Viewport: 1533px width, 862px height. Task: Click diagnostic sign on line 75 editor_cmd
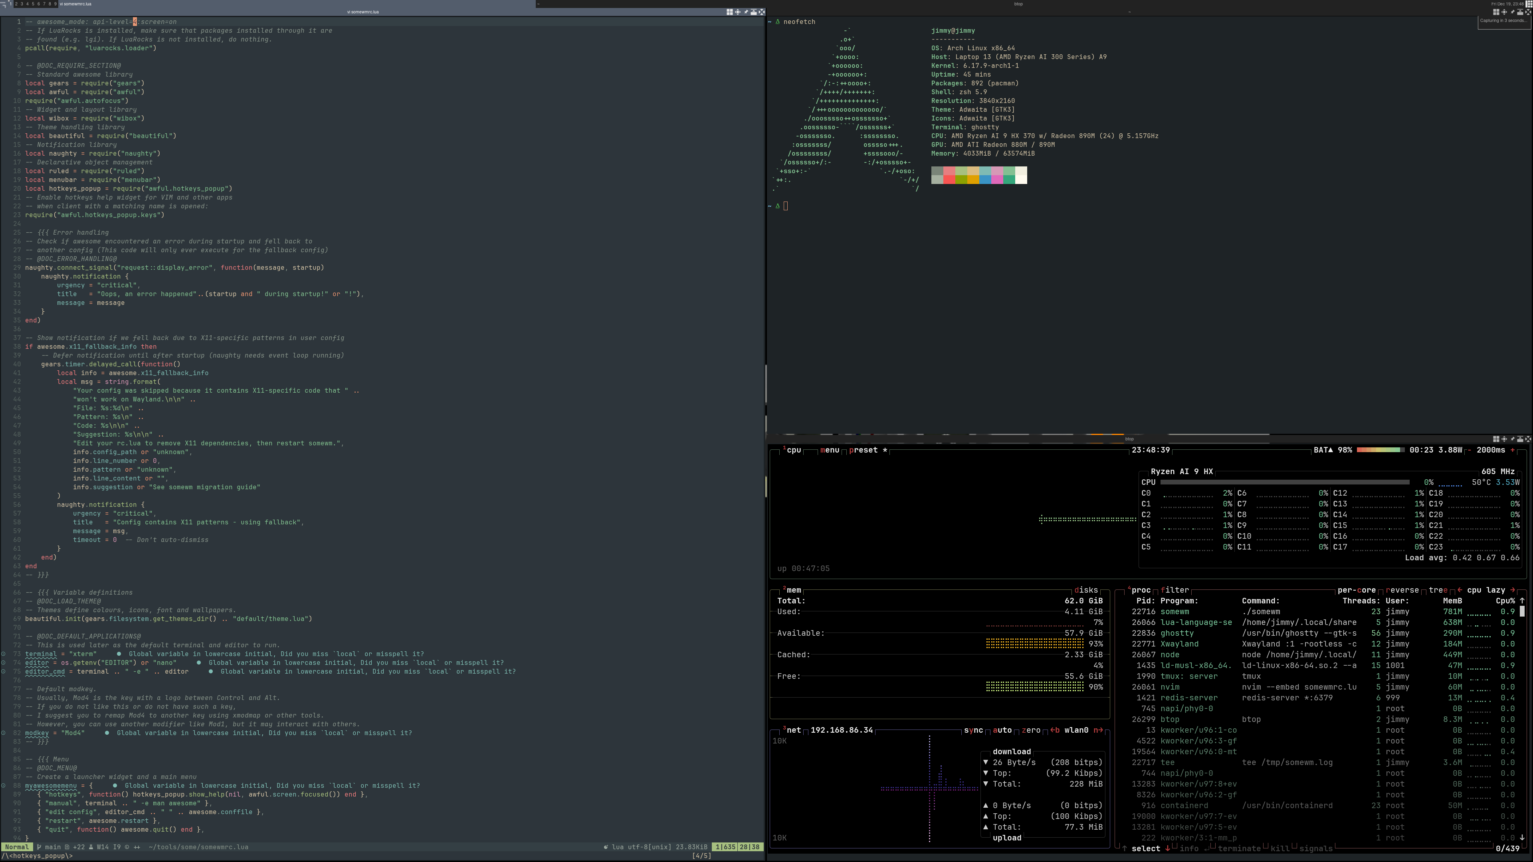(x=3, y=672)
